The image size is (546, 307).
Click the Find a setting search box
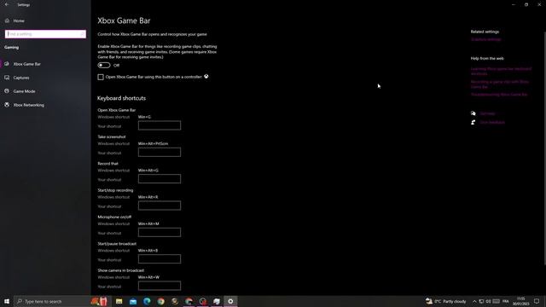(45, 34)
